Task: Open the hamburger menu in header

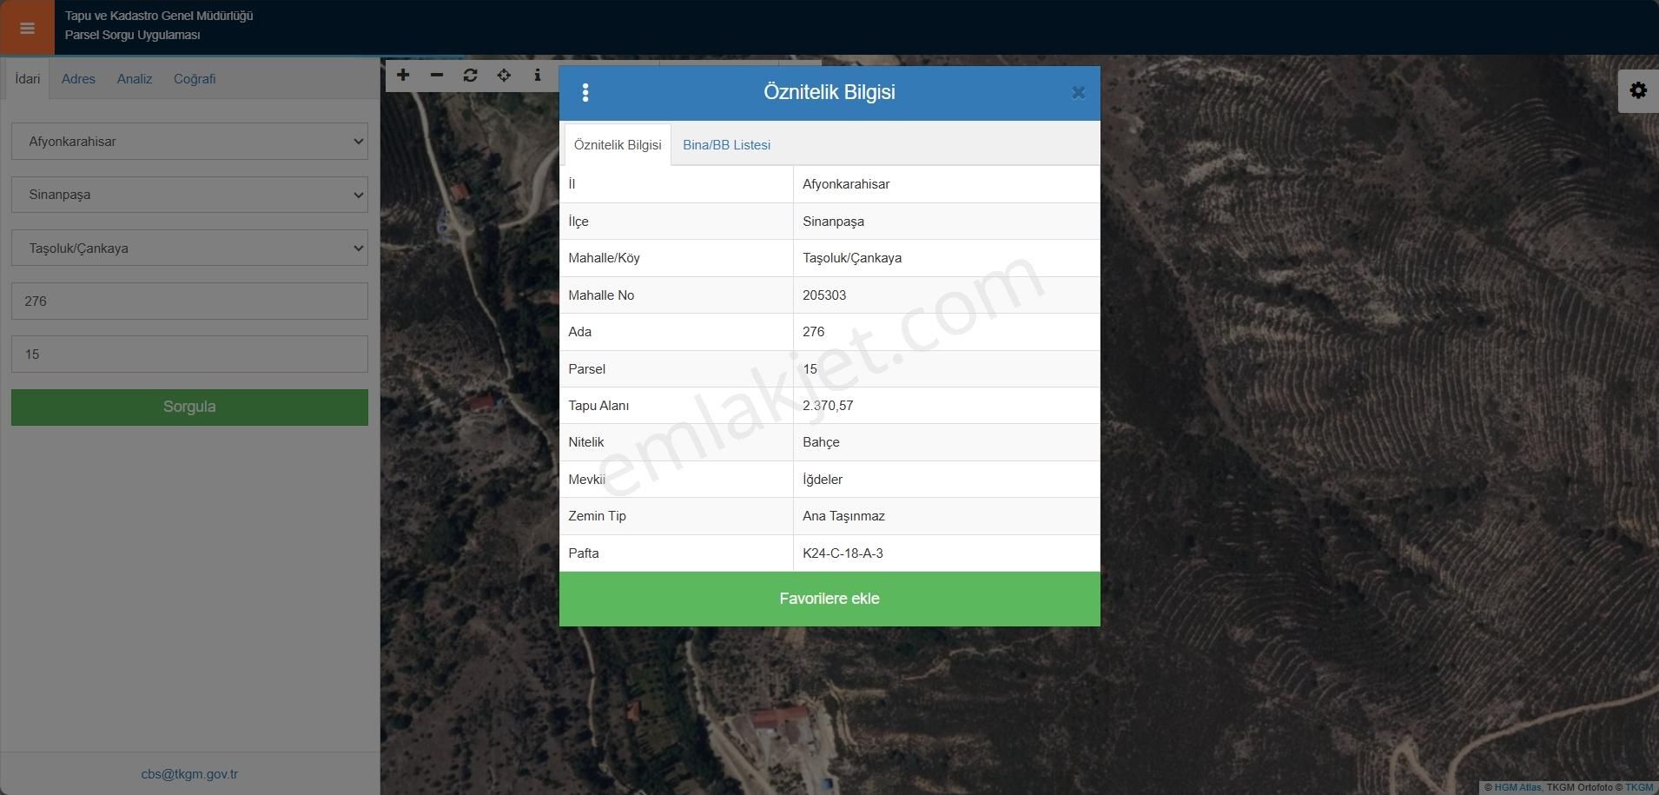Action: point(27,28)
